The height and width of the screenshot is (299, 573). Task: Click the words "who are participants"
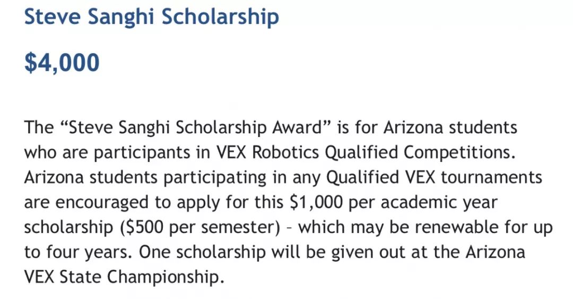[x=107, y=153]
